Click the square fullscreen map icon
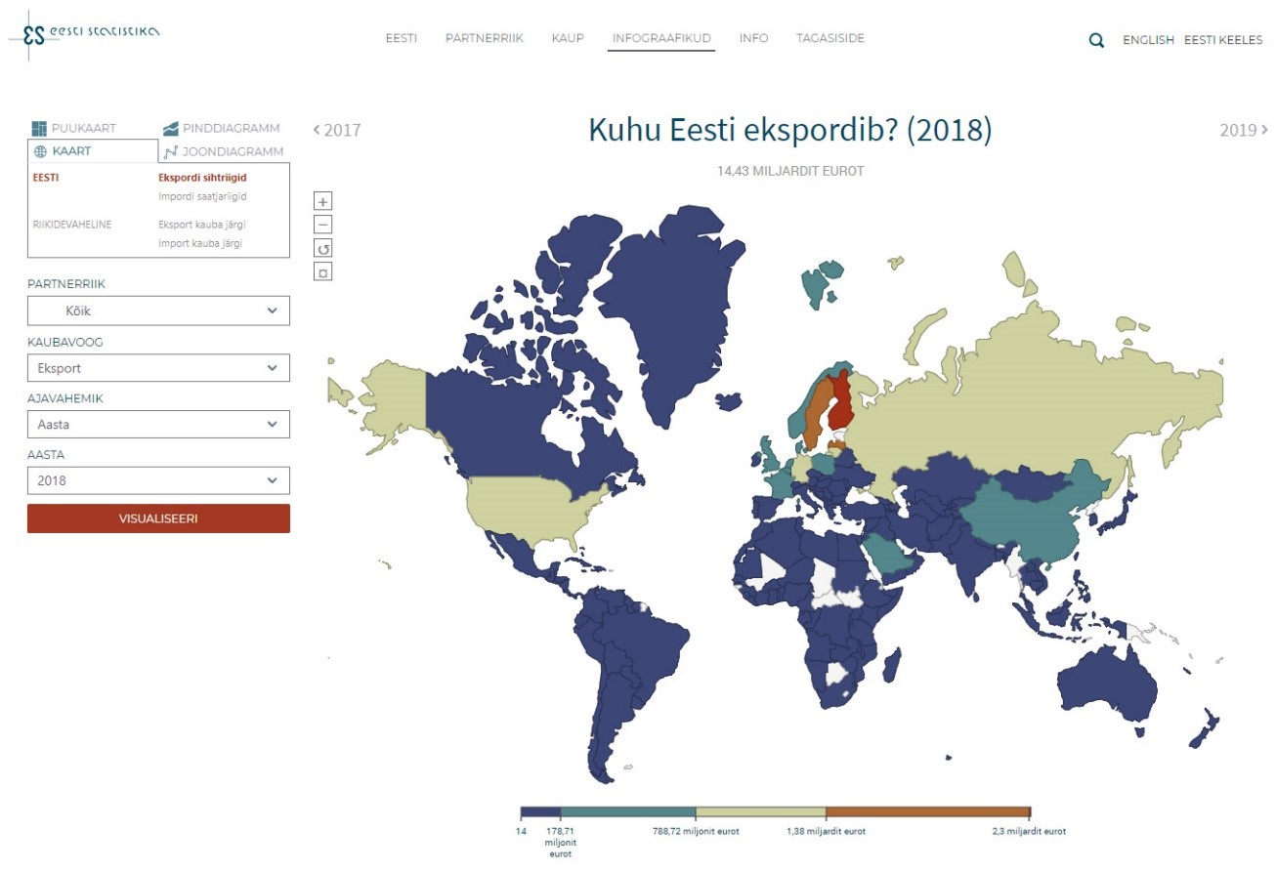Image resolution: width=1276 pixels, height=870 pixels. coord(323,271)
